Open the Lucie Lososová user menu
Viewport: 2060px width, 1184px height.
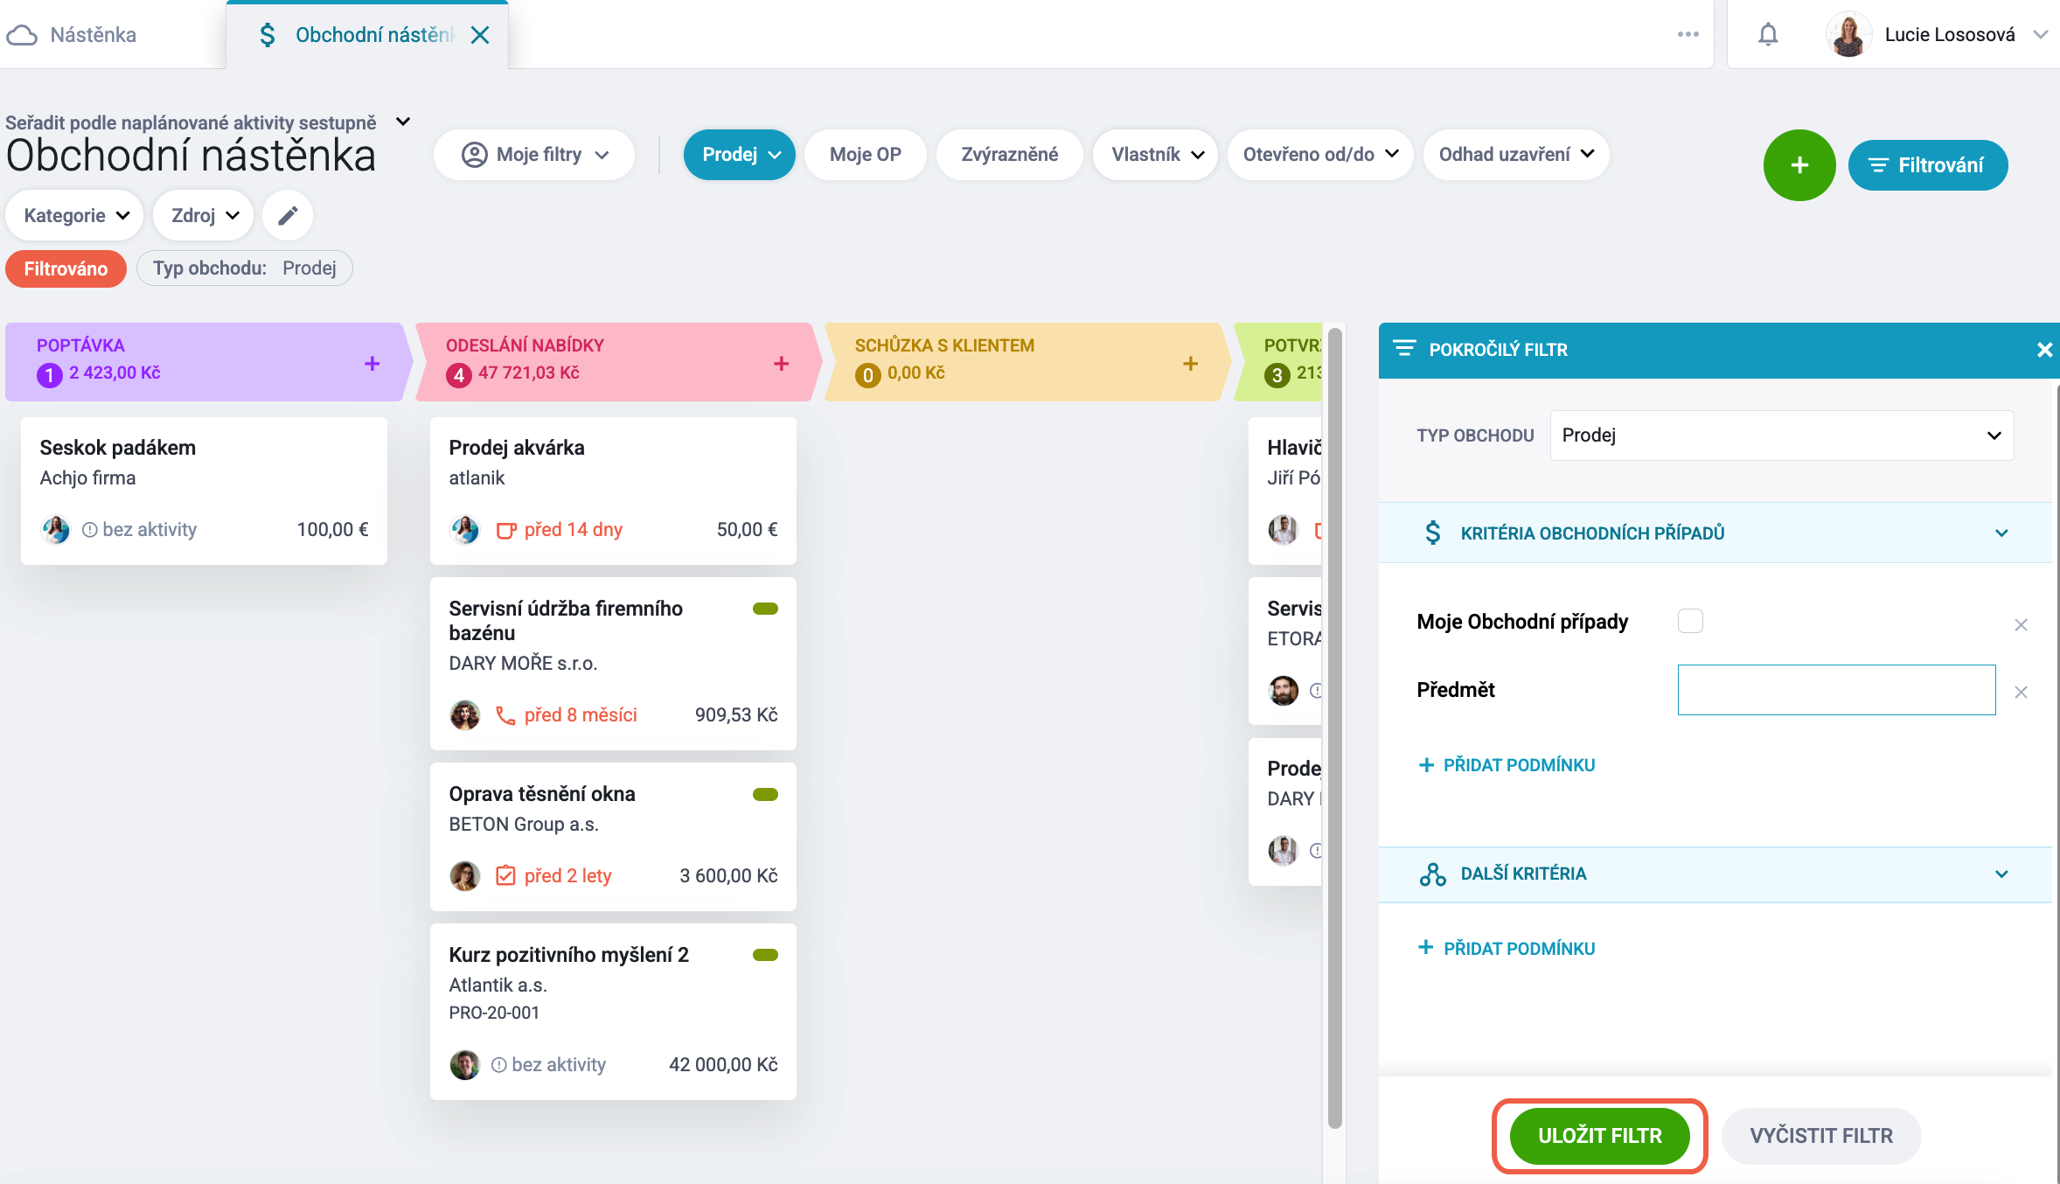point(1937,34)
